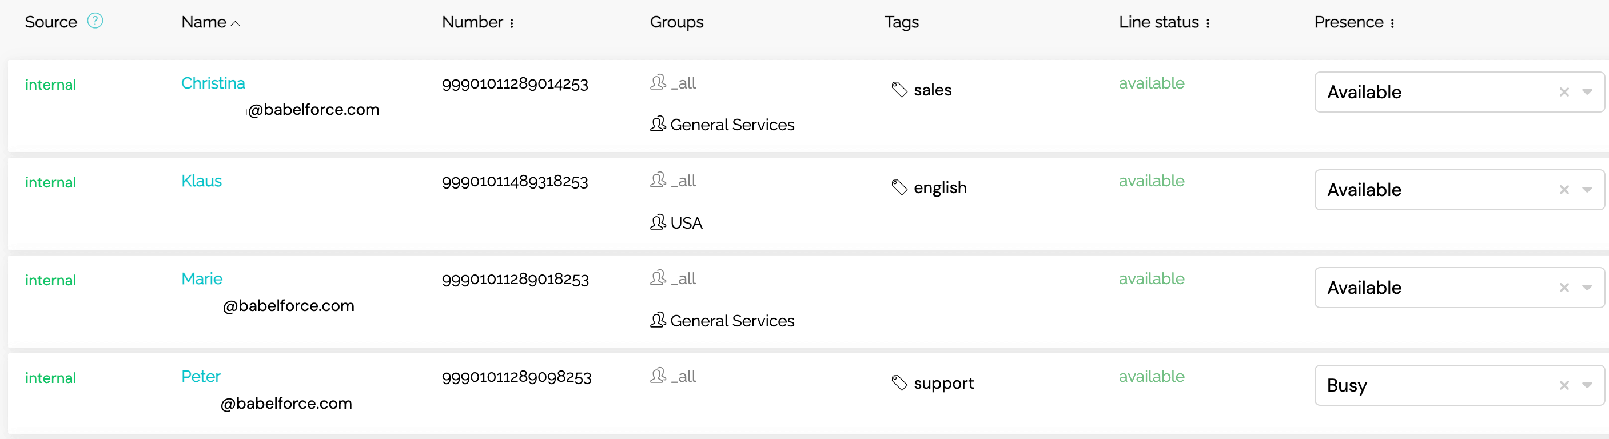Open agent Klaus's profile link
The image size is (1609, 439).
pos(201,181)
